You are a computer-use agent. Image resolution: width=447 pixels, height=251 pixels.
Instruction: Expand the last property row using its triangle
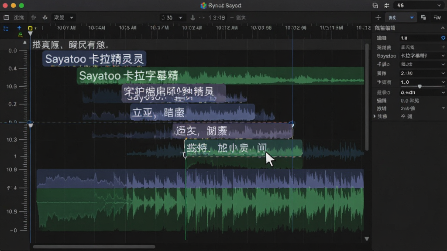pyautogui.click(x=375, y=116)
